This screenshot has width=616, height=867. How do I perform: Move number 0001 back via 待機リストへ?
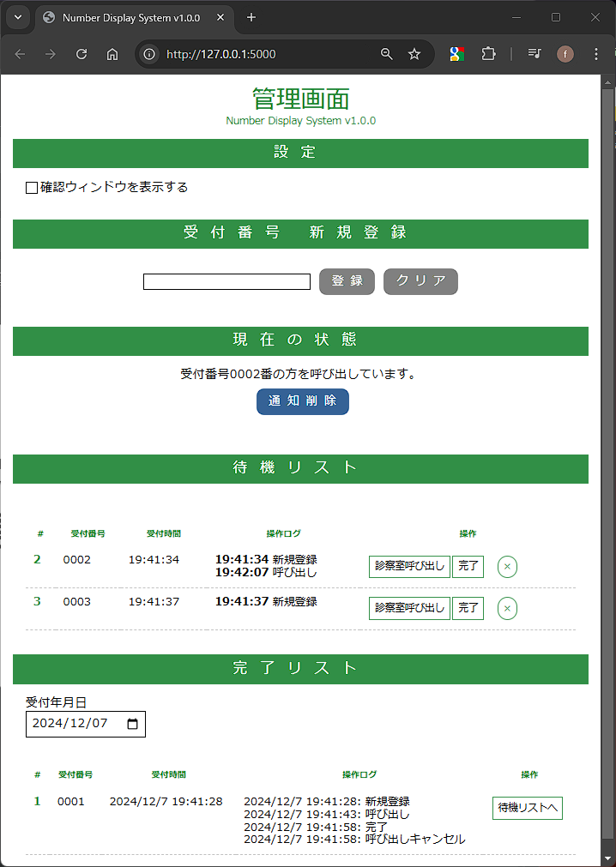coord(528,809)
